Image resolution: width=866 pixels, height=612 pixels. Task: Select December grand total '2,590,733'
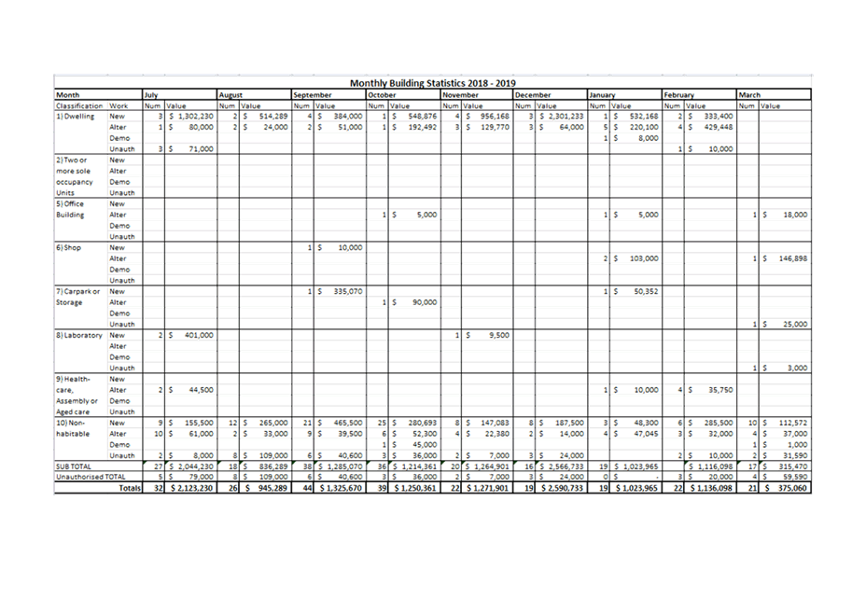click(565, 488)
